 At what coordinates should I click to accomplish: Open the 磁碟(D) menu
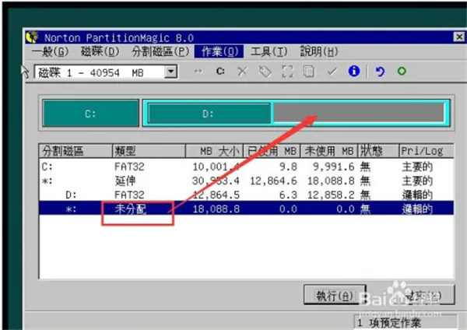(x=100, y=52)
